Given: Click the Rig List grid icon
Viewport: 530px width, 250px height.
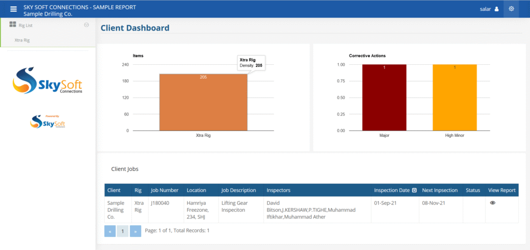Looking at the screenshot, I should coord(13,25).
